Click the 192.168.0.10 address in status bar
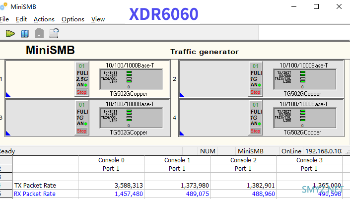Viewport: 350px width, 199px height. 324,151
